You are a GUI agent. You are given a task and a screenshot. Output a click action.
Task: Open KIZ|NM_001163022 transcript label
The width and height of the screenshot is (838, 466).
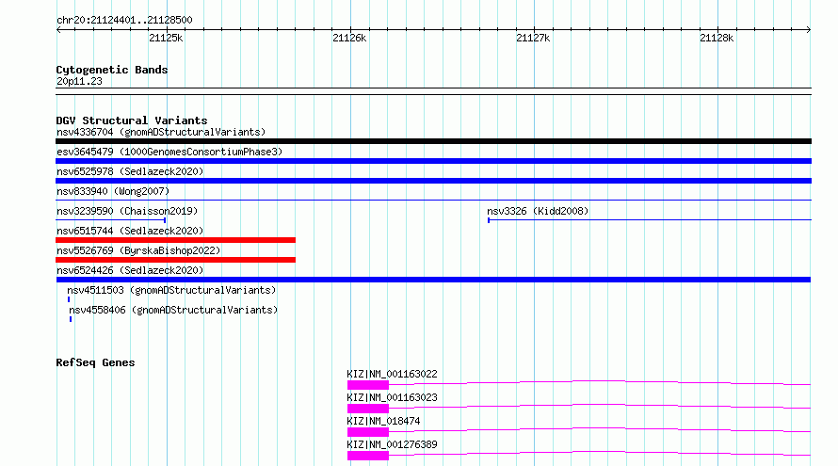[x=392, y=374]
